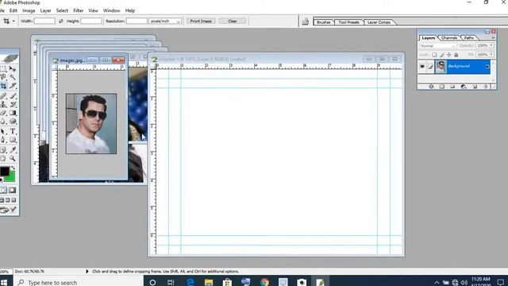The image size is (508, 286).
Task: Select the History Brush tool
Action: tap(13, 104)
